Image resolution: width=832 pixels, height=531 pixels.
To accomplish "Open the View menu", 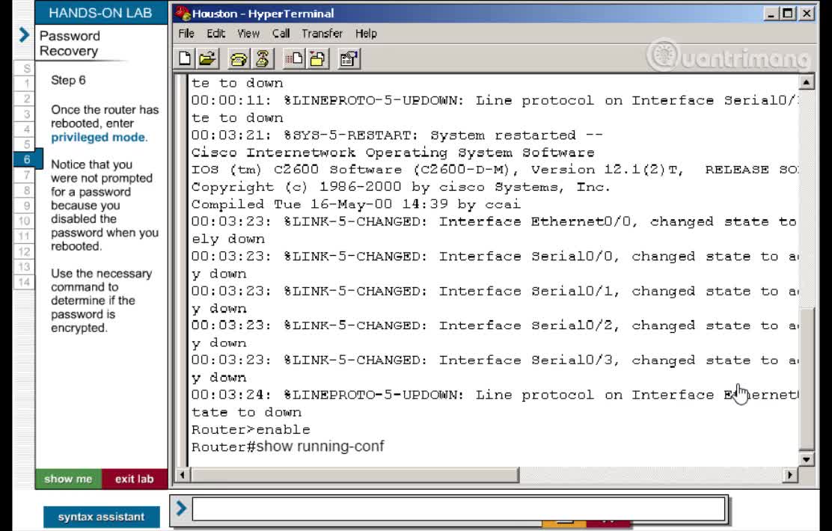I will (x=248, y=34).
